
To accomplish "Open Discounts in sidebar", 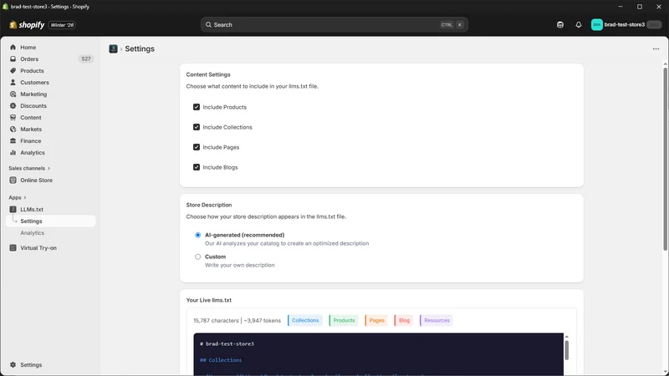I will click(x=33, y=106).
